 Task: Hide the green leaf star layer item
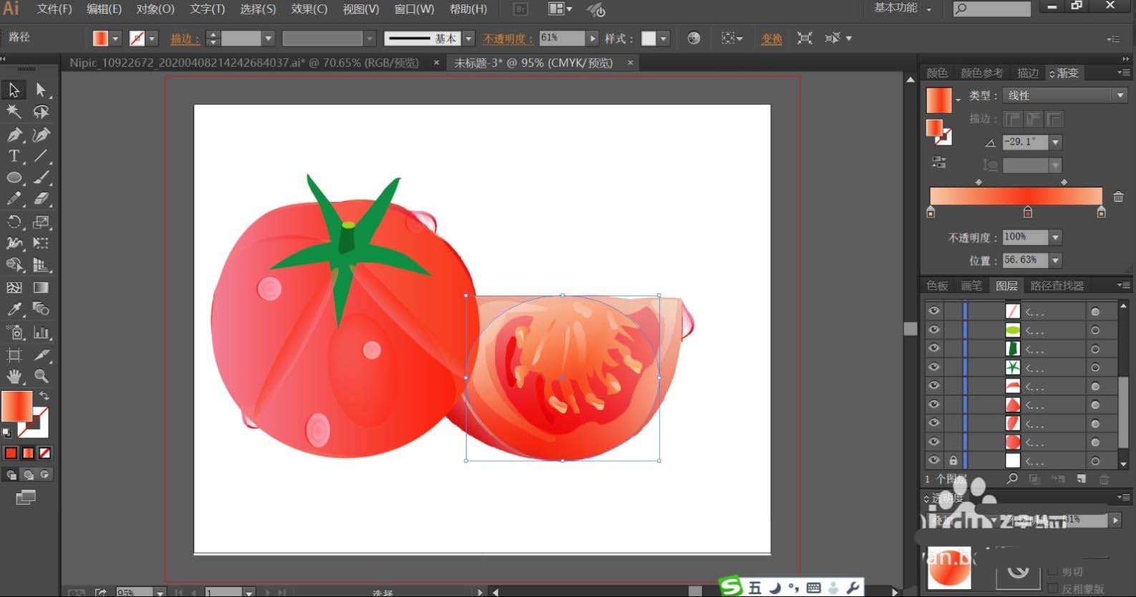pos(933,367)
